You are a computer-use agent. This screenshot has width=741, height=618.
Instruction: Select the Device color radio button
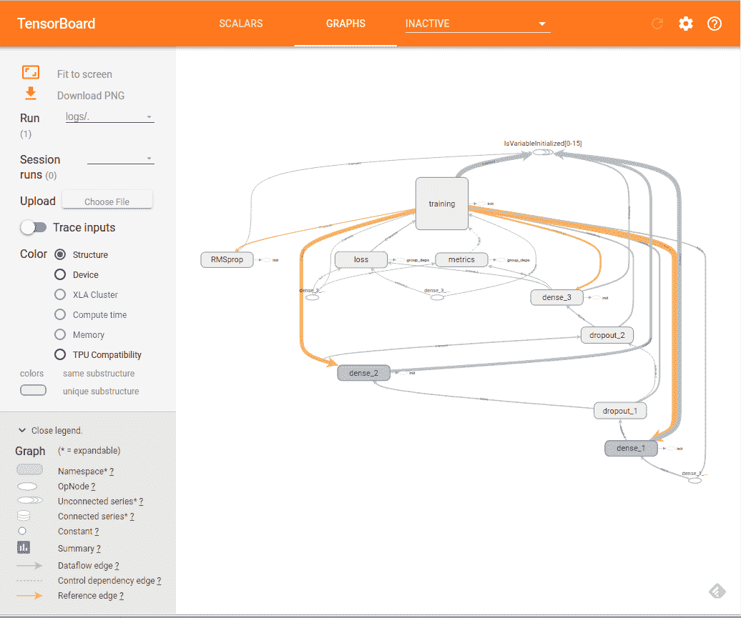pyautogui.click(x=60, y=274)
